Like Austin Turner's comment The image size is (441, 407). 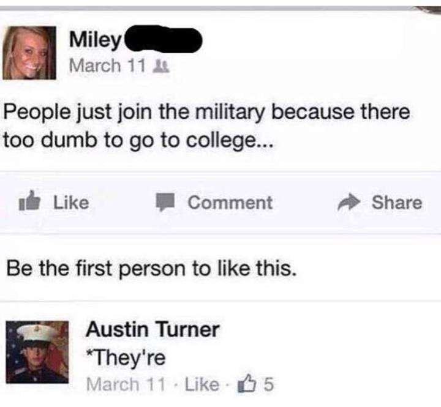point(202,384)
